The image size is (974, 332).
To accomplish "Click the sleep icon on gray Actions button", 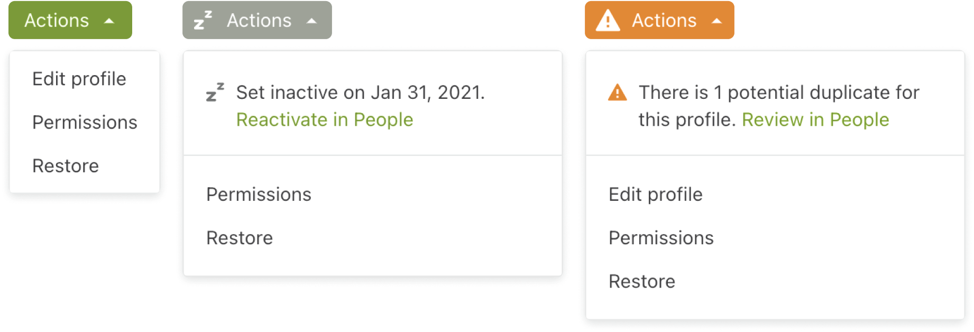I will tap(203, 20).
